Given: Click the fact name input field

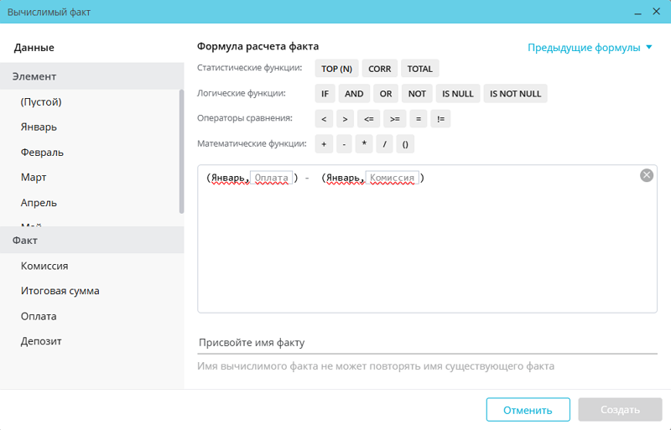Looking at the screenshot, I should pyautogui.click(x=426, y=343).
